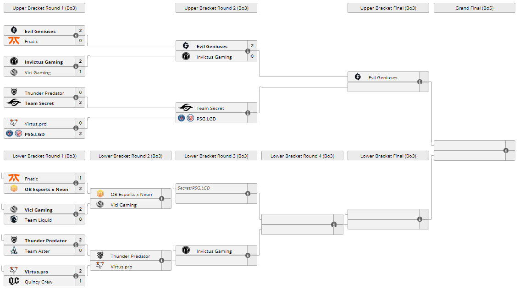The image size is (519, 289).
Task: Click the Lower Bracket Round 4 (Bo3) header
Action: (302, 156)
